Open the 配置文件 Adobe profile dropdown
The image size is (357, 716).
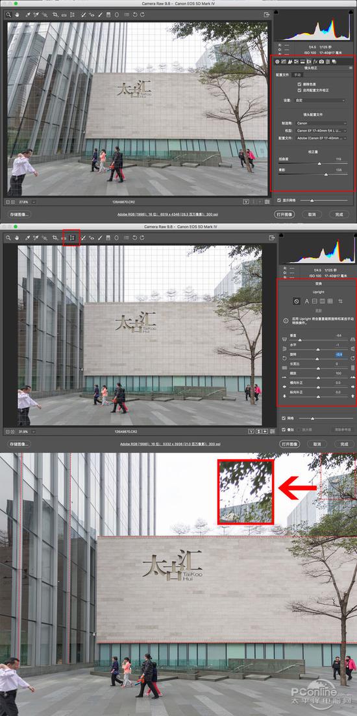click(x=321, y=138)
